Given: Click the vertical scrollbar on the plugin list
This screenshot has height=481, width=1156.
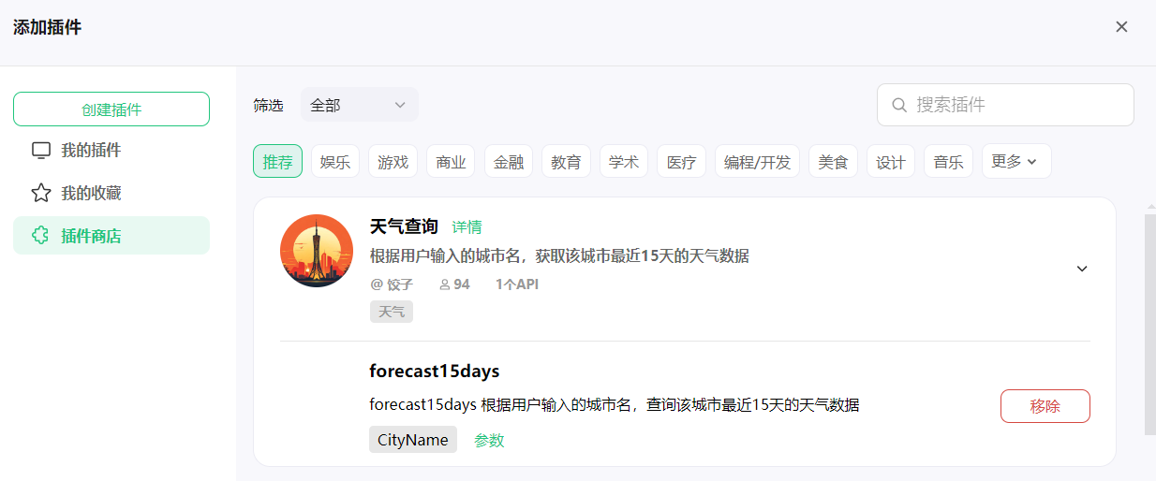Looking at the screenshot, I should point(1150,324).
